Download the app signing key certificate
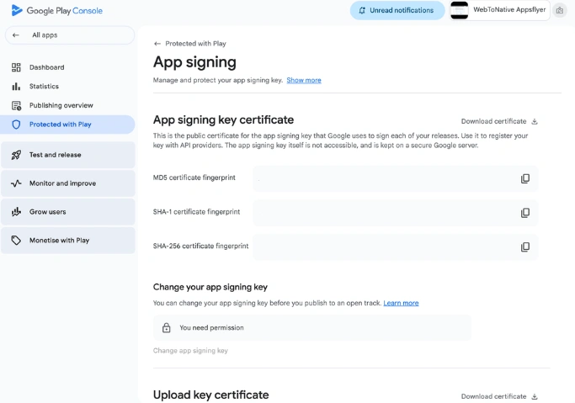Viewport: 575px width, 403px height. tap(499, 121)
